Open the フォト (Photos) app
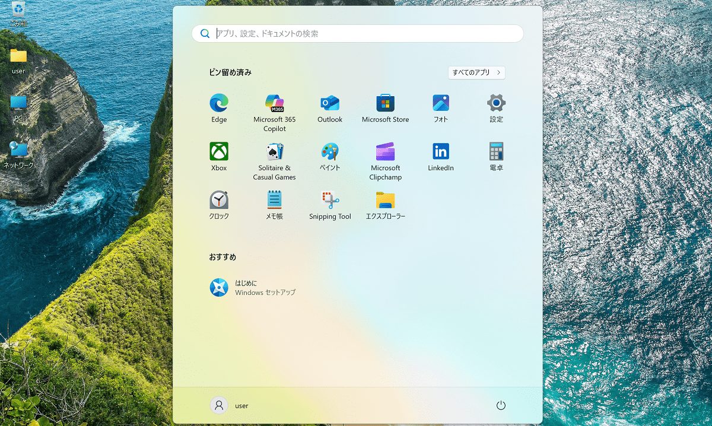Image resolution: width=712 pixels, height=426 pixels. point(441,108)
